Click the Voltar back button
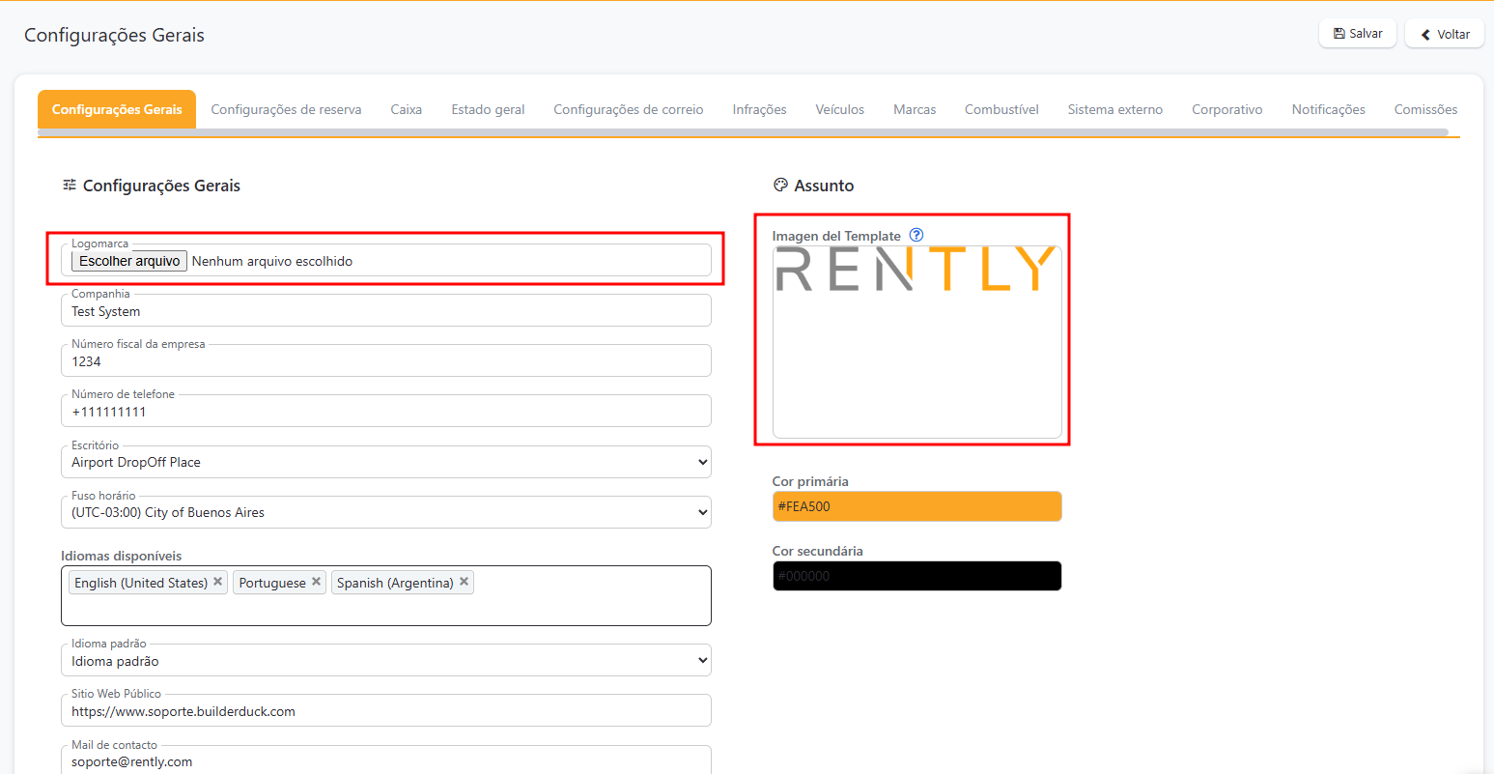Image resolution: width=1494 pixels, height=774 pixels. [1444, 34]
